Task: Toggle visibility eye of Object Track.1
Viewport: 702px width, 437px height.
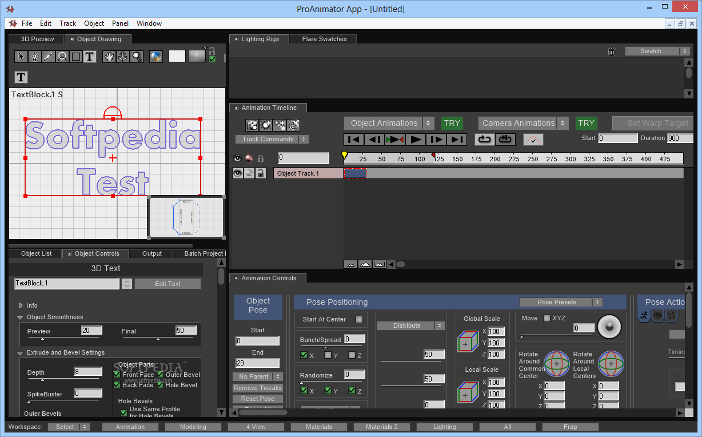Action: (238, 173)
